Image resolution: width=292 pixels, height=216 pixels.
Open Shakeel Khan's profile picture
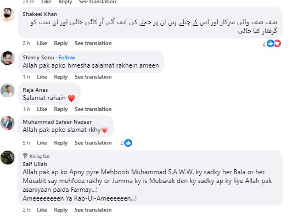click(x=8, y=15)
